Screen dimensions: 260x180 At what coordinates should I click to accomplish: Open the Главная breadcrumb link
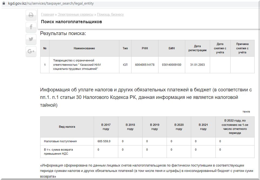48,15
